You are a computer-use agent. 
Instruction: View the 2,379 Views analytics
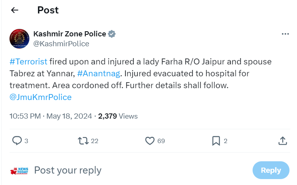tap(118, 116)
